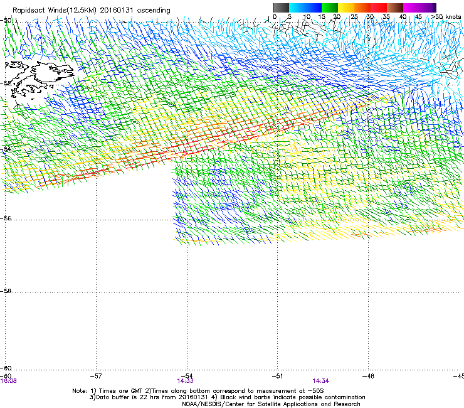
Task: Click the yellow 20-25 knots legend segment
Action: (346, 8)
